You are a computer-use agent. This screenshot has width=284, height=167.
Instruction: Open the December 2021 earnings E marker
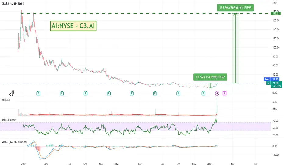pos(109,93)
